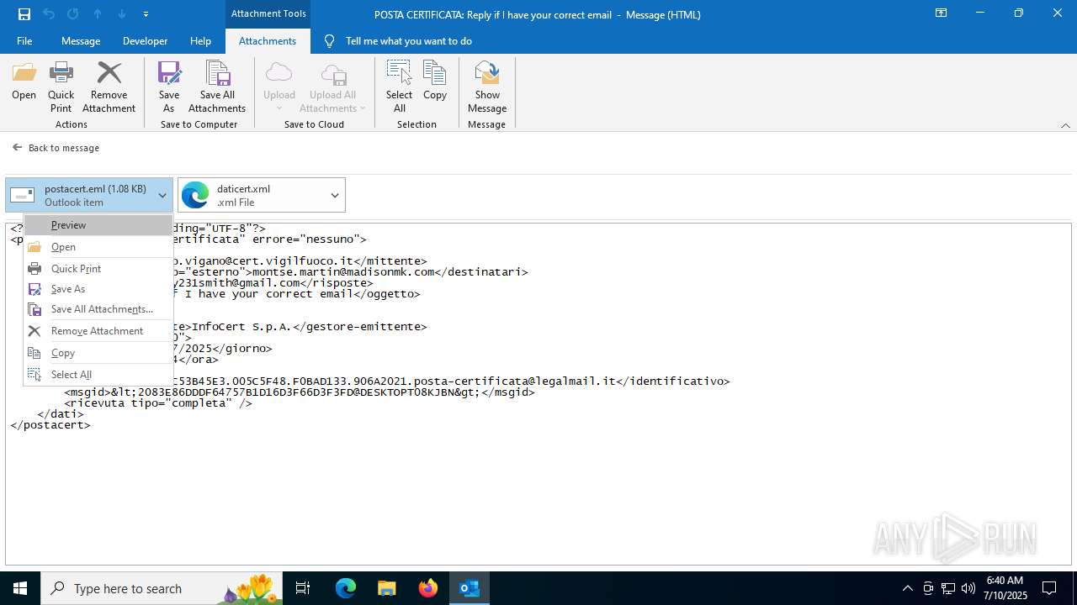
Task: Click the montse.martin@madisonmk.com address text
Action: (344, 272)
